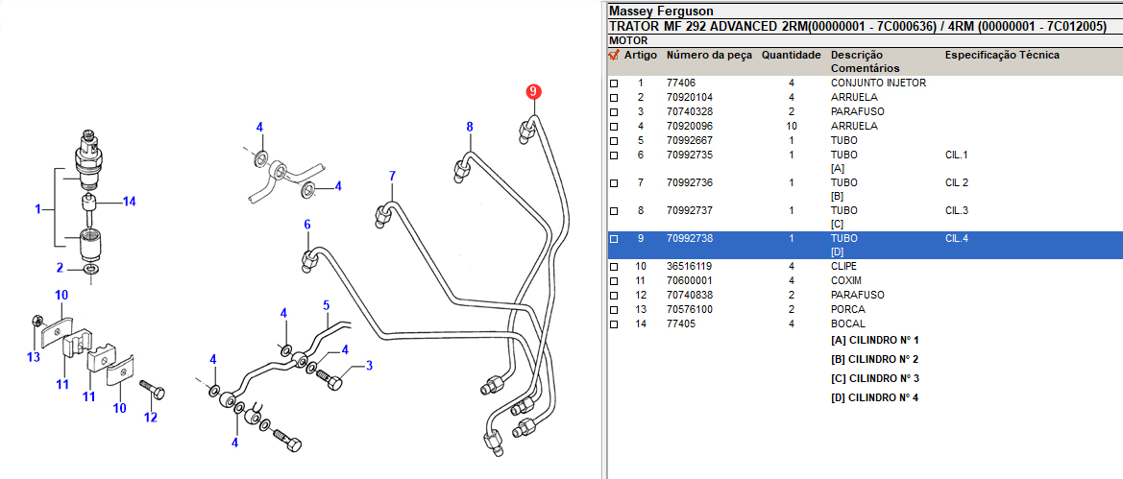Viewport: 1123px width, 479px height.
Task: Tick the checkbox for item 10 CLIPE
Action: click(x=614, y=267)
